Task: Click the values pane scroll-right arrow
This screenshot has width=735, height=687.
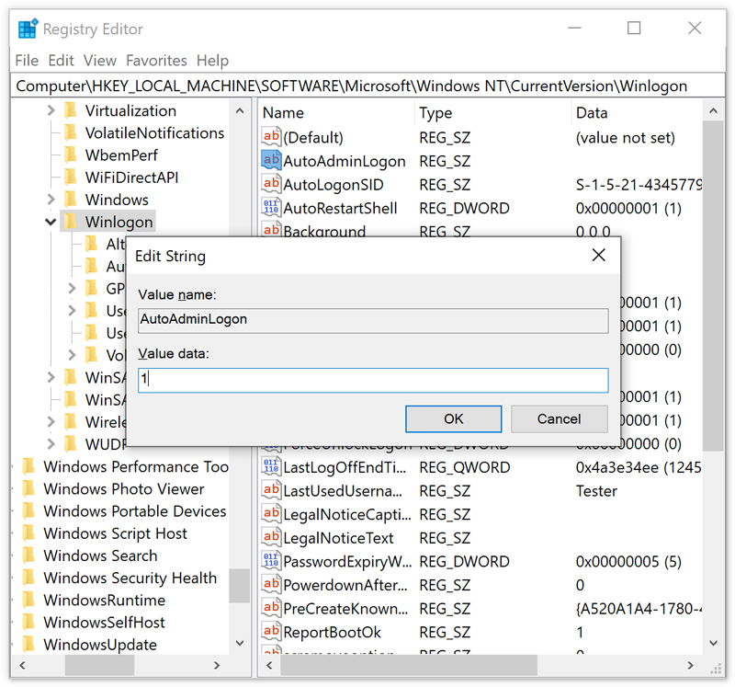Action: 691,665
